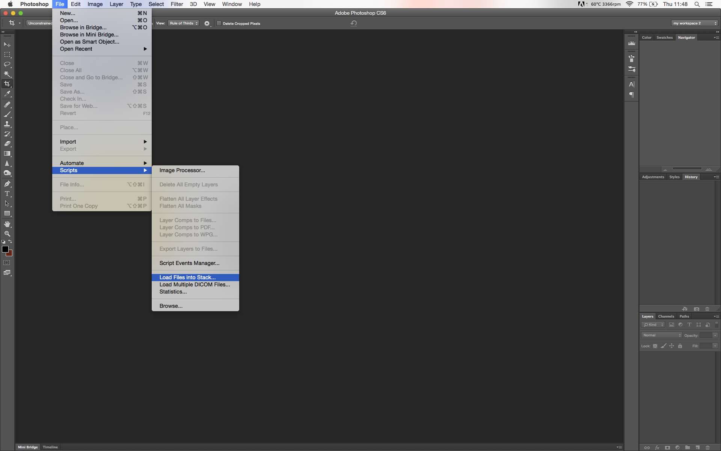The height and width of the screenshot is (451, 721).
Task: Choose Load Multiple DICOM Files item
Action: click(195, 285)
